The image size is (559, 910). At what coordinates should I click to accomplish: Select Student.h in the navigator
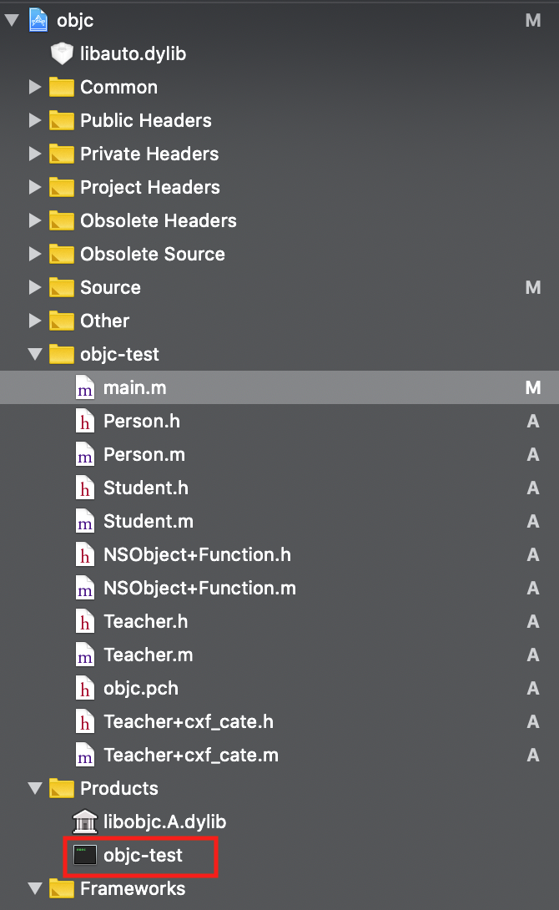tap(148, 488)
